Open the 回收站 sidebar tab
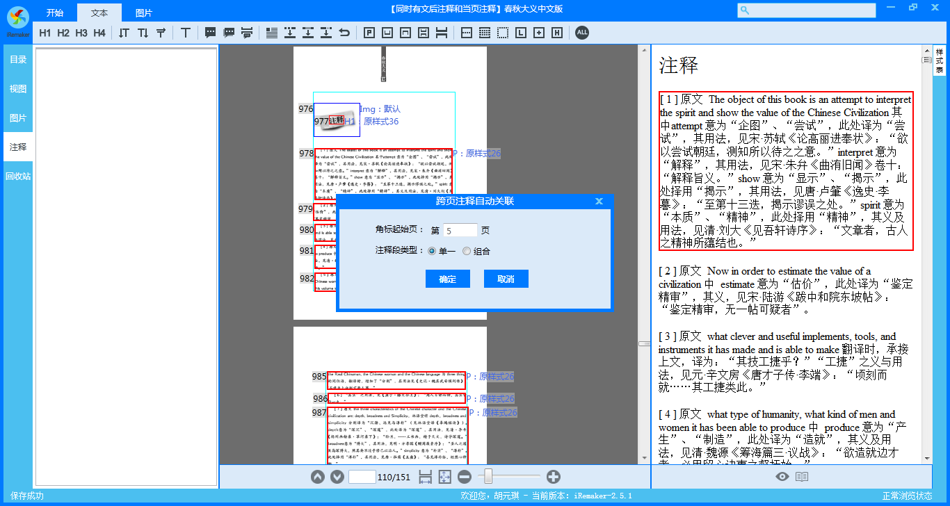The image size is (950, 506). (x=18, y=177)
